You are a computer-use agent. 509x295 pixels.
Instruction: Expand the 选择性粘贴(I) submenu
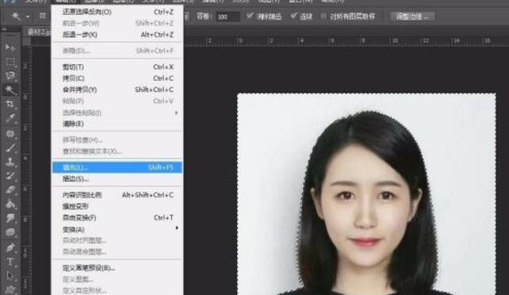(117, 113)
